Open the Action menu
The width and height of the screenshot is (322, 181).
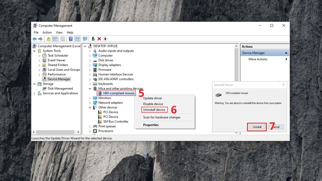pyautogui.click(x=47, y=32)
